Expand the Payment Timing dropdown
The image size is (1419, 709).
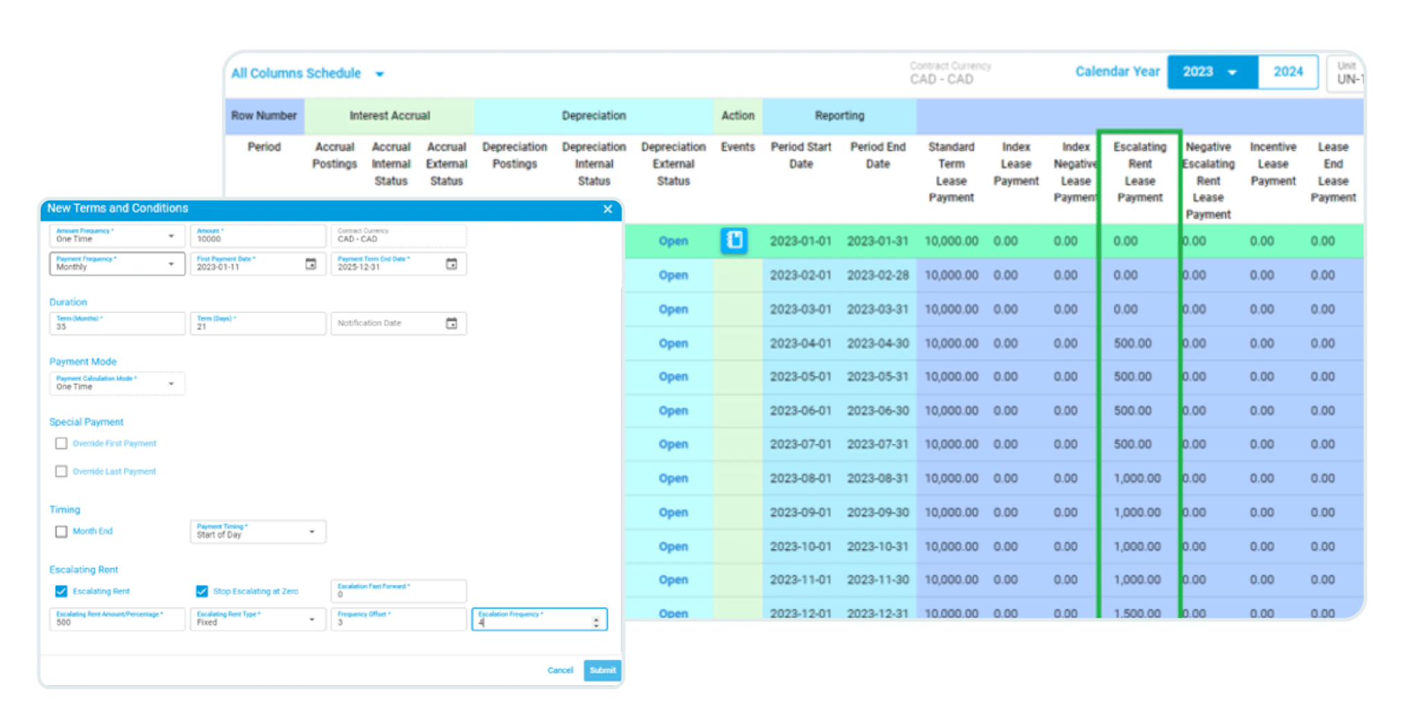tap(313, 532)
